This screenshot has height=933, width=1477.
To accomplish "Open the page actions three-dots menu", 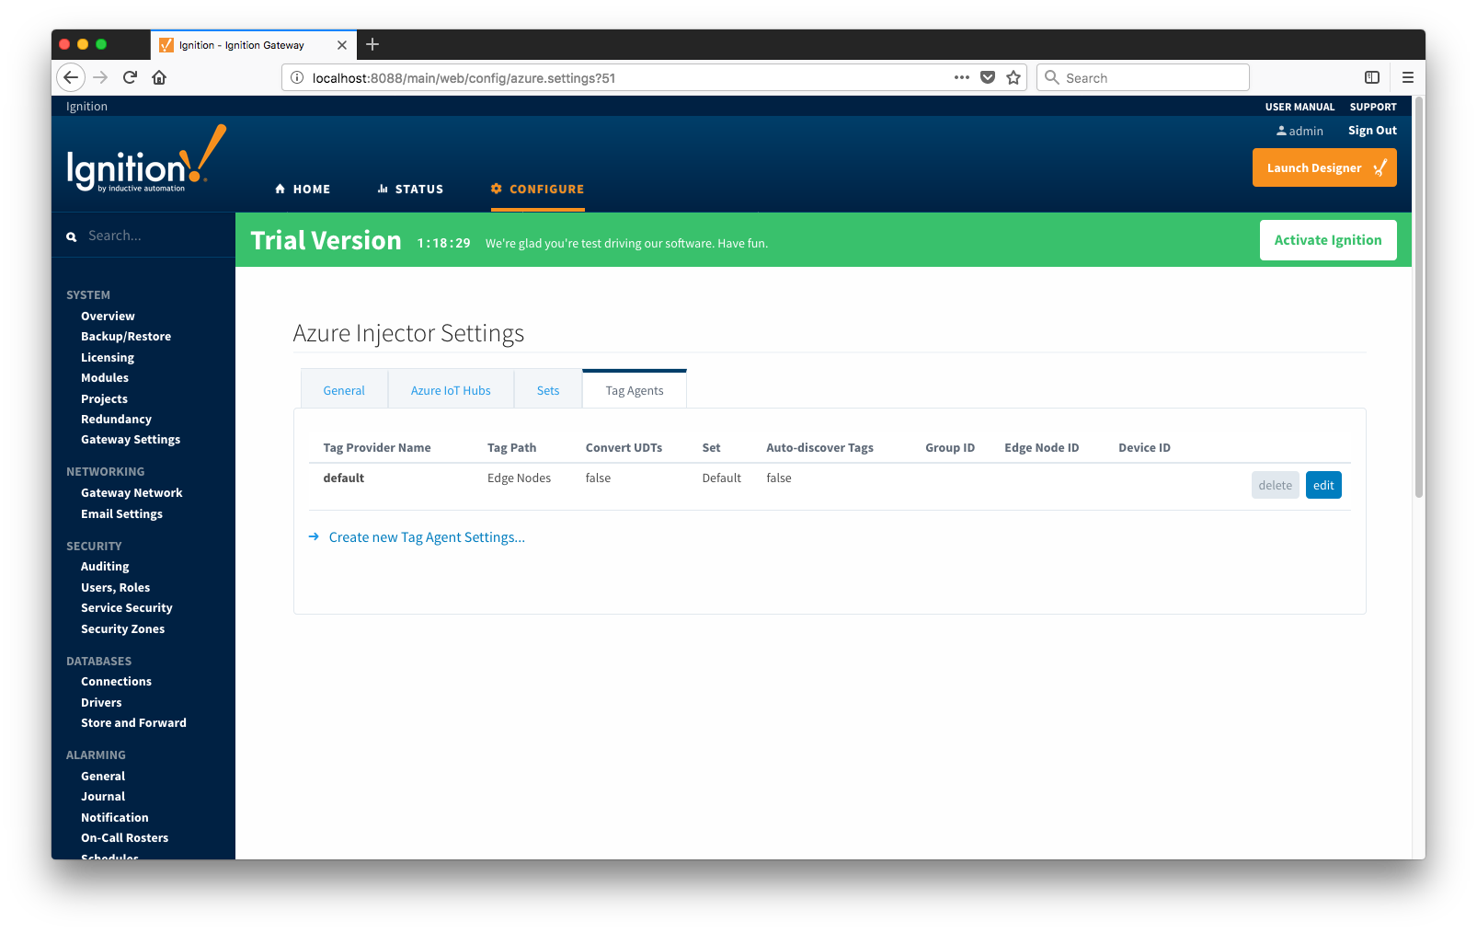I will point(961,77).
